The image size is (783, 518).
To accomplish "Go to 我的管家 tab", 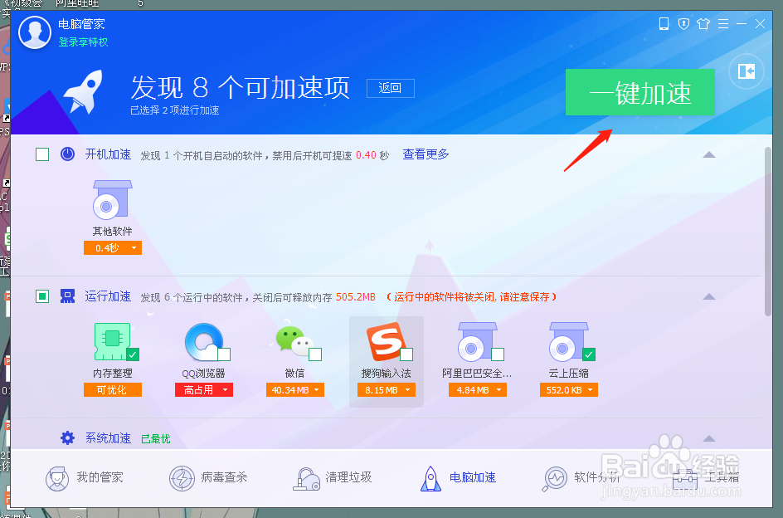I will [84, 478].
